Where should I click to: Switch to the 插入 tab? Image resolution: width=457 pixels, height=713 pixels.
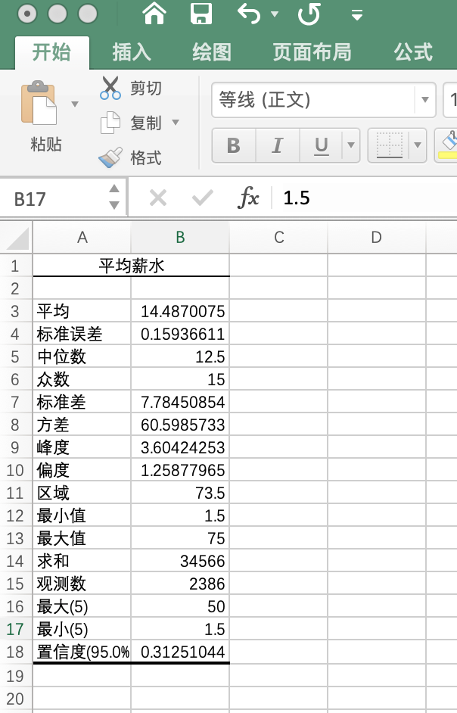[132, 51]
